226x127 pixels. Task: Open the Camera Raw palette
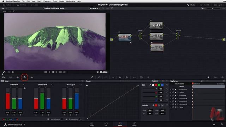[3, 78]
